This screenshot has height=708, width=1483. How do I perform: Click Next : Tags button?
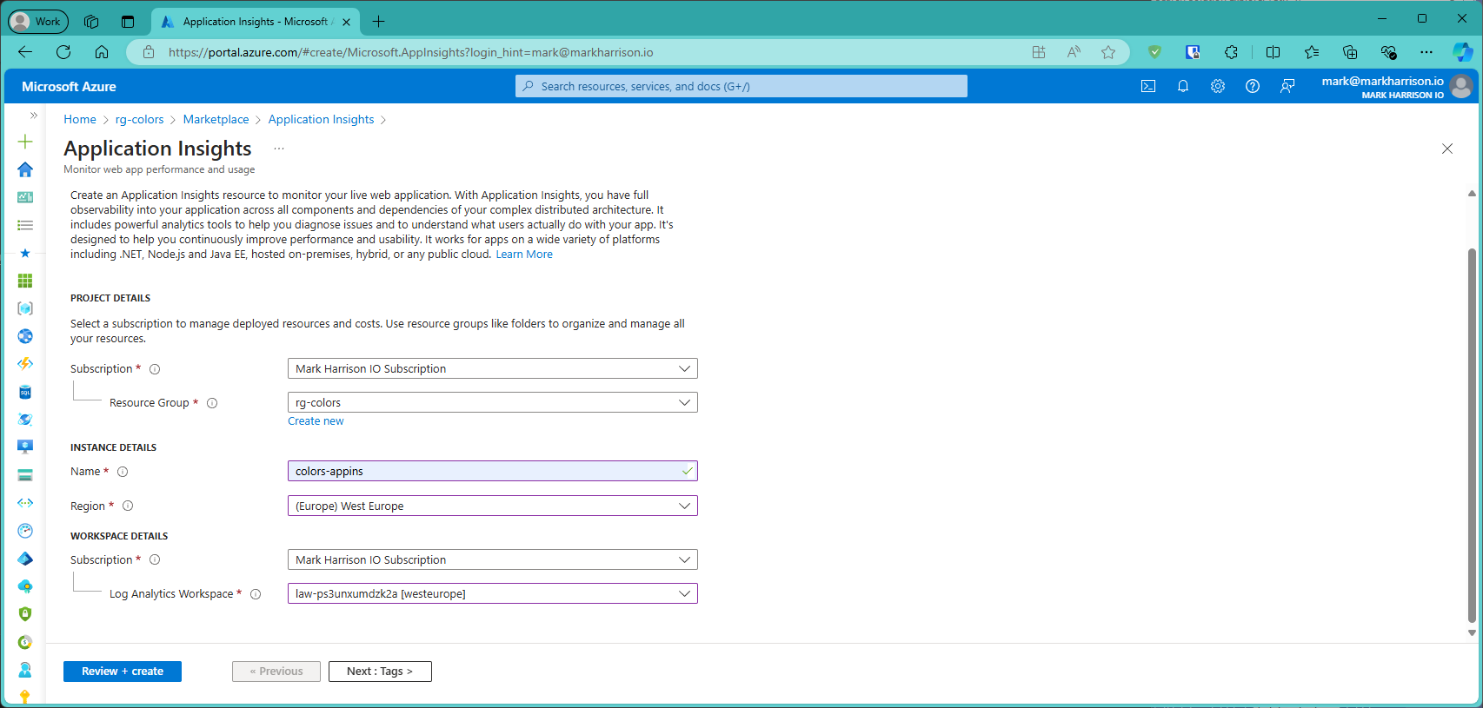point(380,672)
